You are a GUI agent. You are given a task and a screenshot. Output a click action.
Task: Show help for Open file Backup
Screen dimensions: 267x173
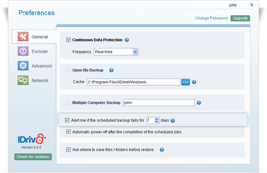pos(111,70)
